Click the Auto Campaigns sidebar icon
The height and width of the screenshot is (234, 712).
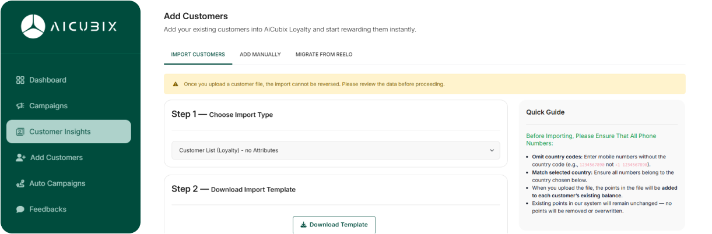coord(20,183)
